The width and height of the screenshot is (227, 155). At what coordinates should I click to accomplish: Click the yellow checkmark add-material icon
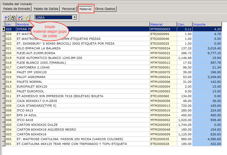pyautogui.click(x=26, y=18)
